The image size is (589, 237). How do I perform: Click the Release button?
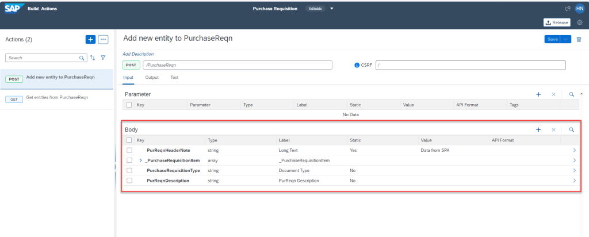click(556, 22)
